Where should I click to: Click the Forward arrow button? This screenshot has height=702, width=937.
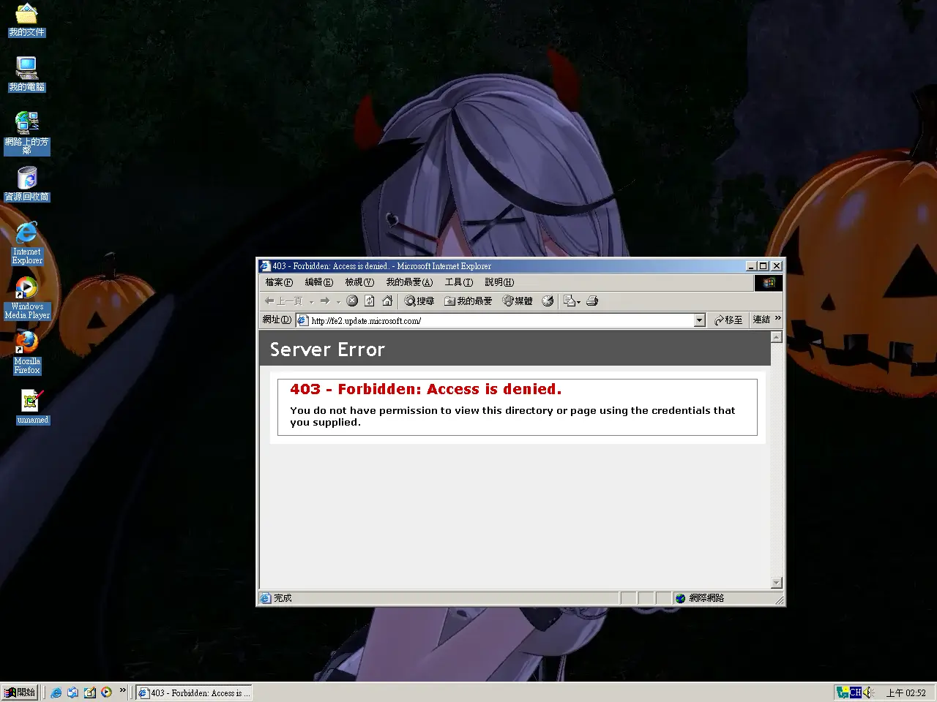click(x=325, y=301)
